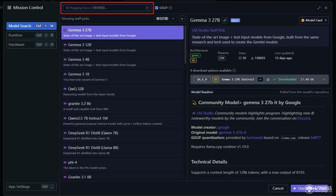Select DeepSeek R1 Distill (Llama 8B)
336x196 pixels.
coord(122,150)
